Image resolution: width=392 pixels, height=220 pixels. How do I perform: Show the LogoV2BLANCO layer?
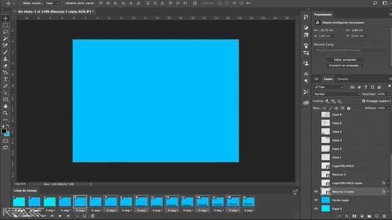316,166
